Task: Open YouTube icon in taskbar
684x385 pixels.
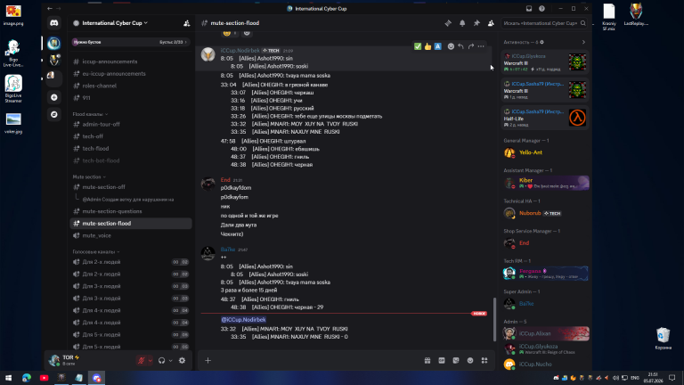Action: 44,378
